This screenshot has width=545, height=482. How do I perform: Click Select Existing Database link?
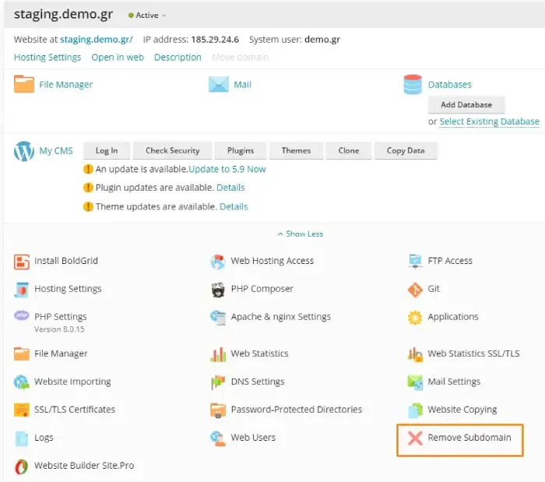coord(490,121)
